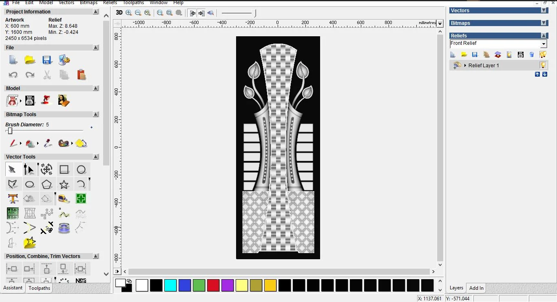The width and height of the screenshot is (557, 302).
Task: Open the Toolpaths tab
Action: (39, 288)
